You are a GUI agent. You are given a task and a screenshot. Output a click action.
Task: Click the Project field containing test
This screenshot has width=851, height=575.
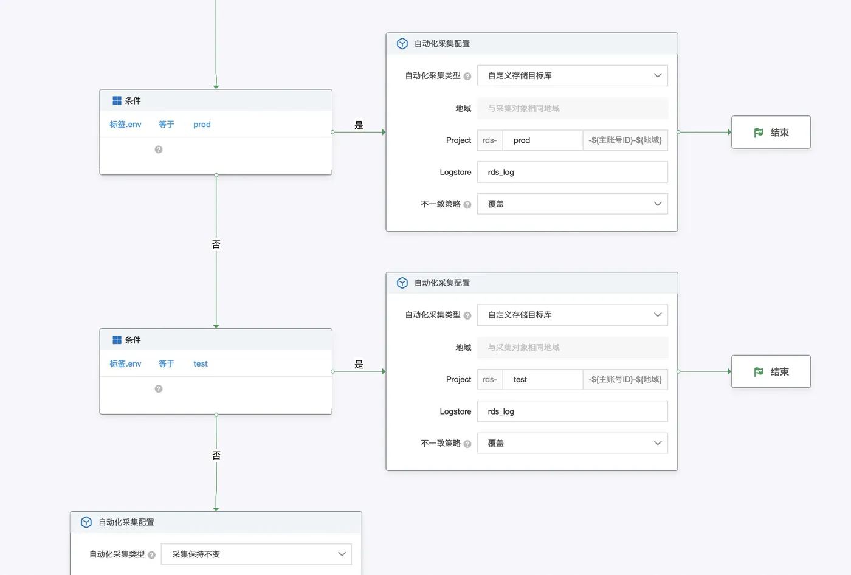coord(543,379)
